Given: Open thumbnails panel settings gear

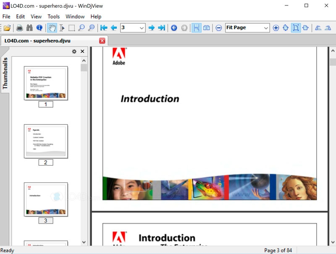Looking at the screenshot, I should [74, 51].
